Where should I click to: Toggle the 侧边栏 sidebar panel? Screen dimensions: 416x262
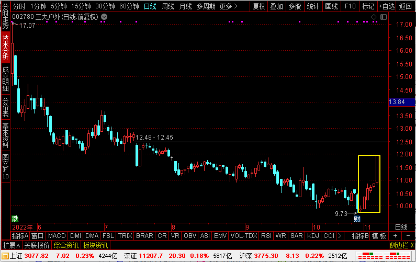coord(402,245)
